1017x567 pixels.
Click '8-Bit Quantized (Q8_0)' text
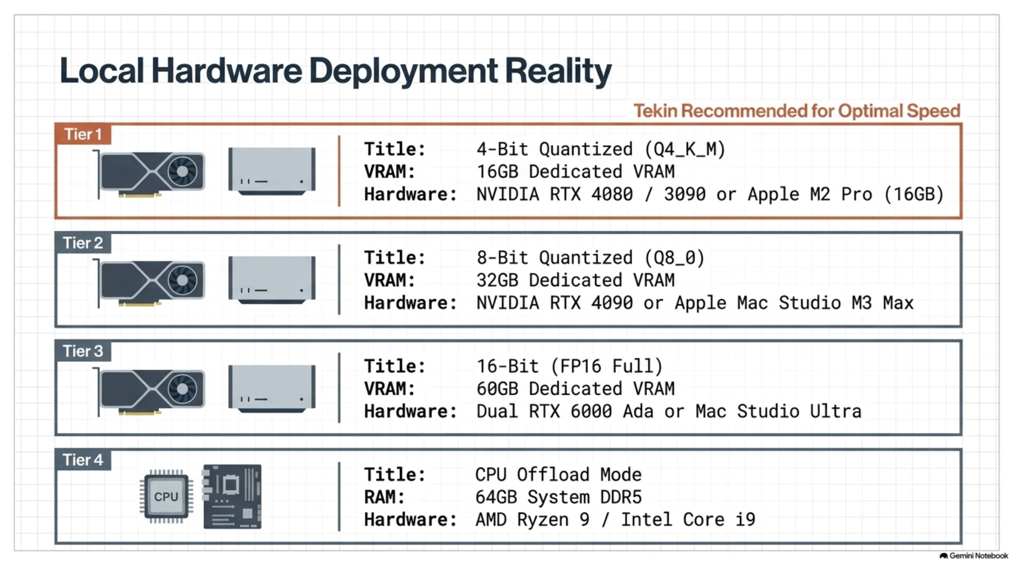click(x=590, y=258)
